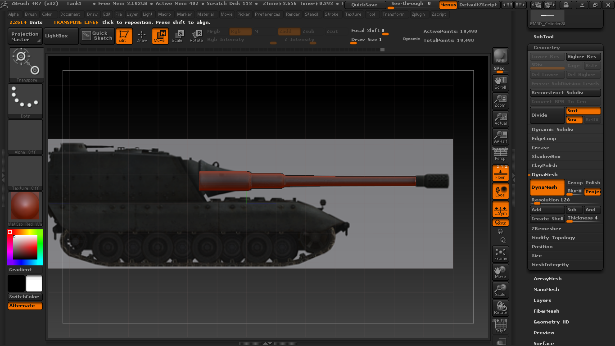Viewport: 615px width, 346px height.
Task: Set canvas to Actual size
Action: coord(500,118)
